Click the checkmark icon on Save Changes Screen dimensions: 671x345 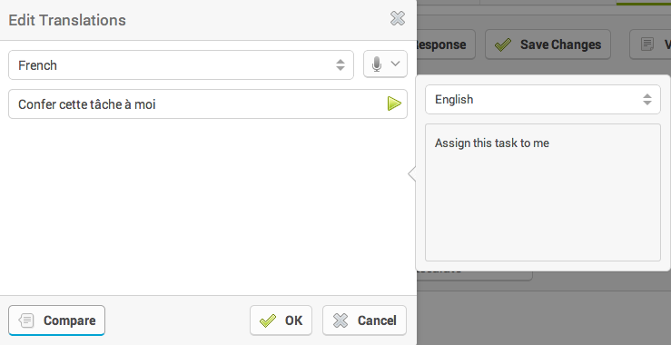503,44
